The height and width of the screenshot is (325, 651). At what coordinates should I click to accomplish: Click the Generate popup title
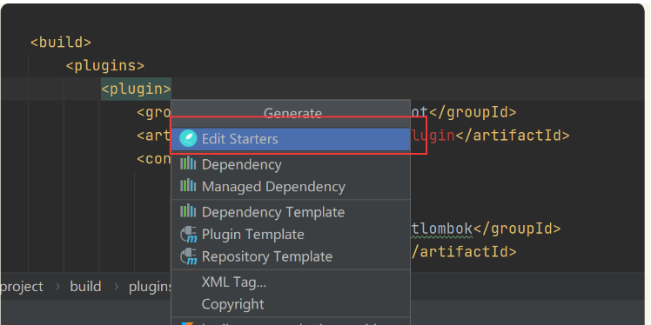(x=292, y=113)
